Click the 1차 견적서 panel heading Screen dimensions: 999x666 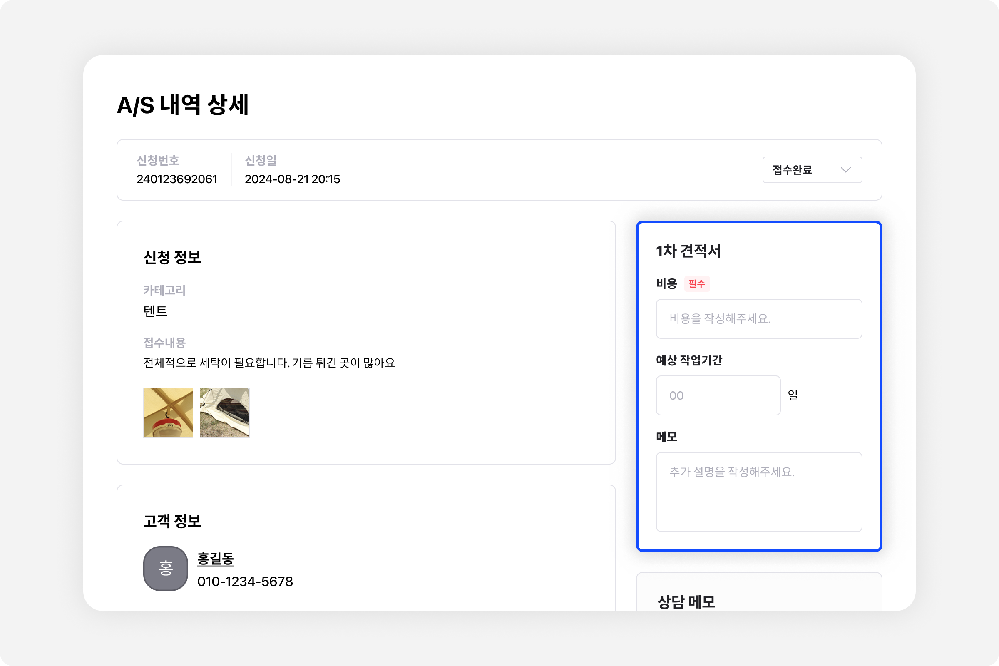coord(688,251)
